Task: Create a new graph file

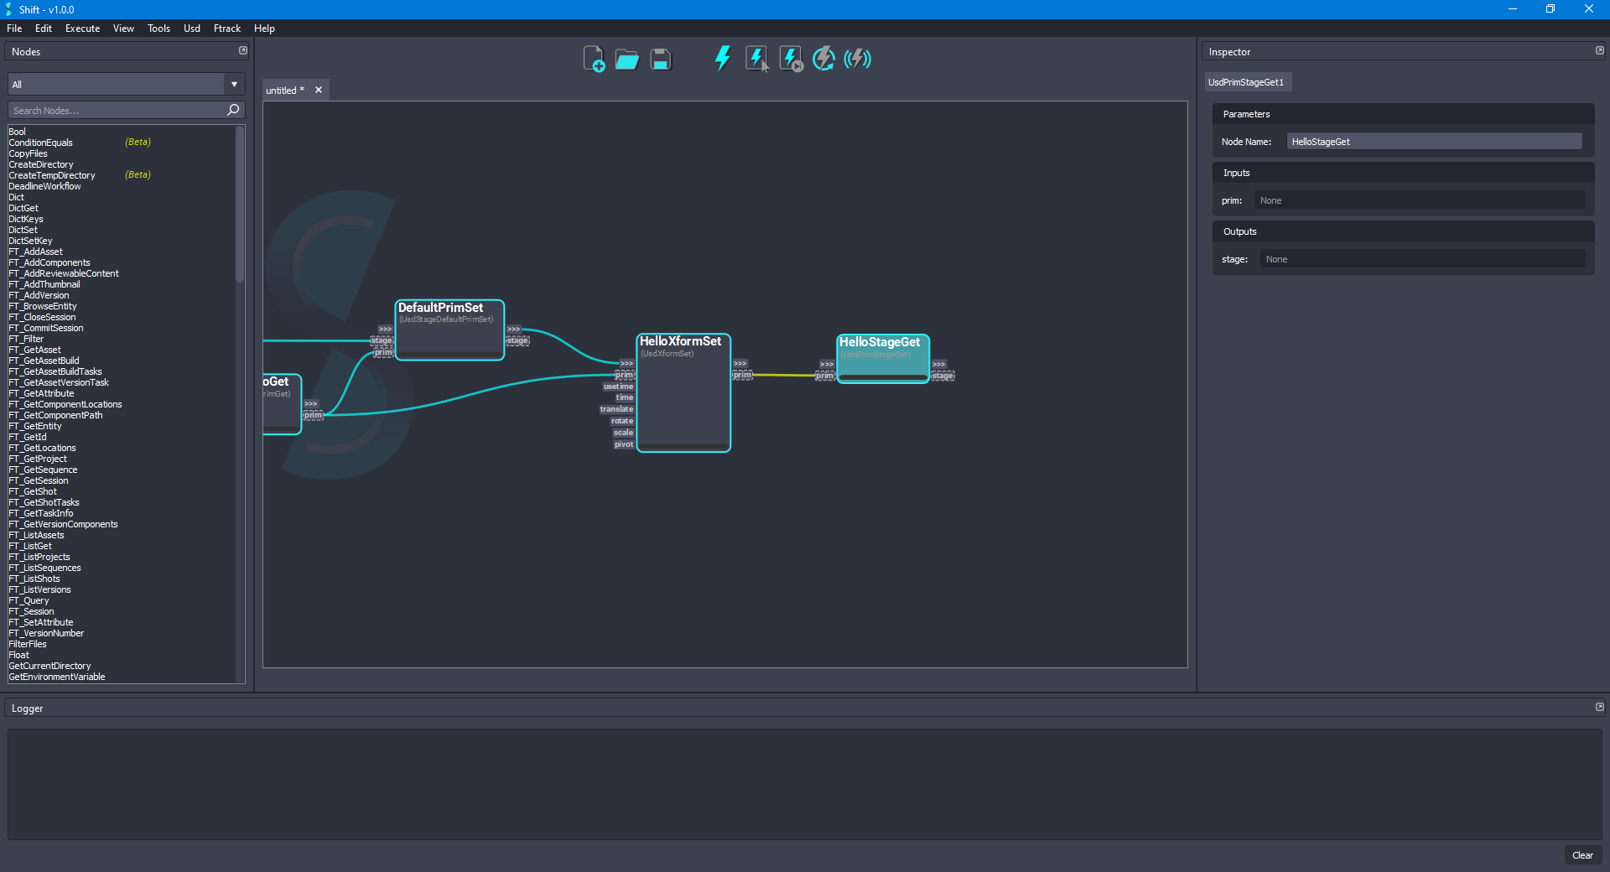Action: pyautogui.click(x=595, y=59)
